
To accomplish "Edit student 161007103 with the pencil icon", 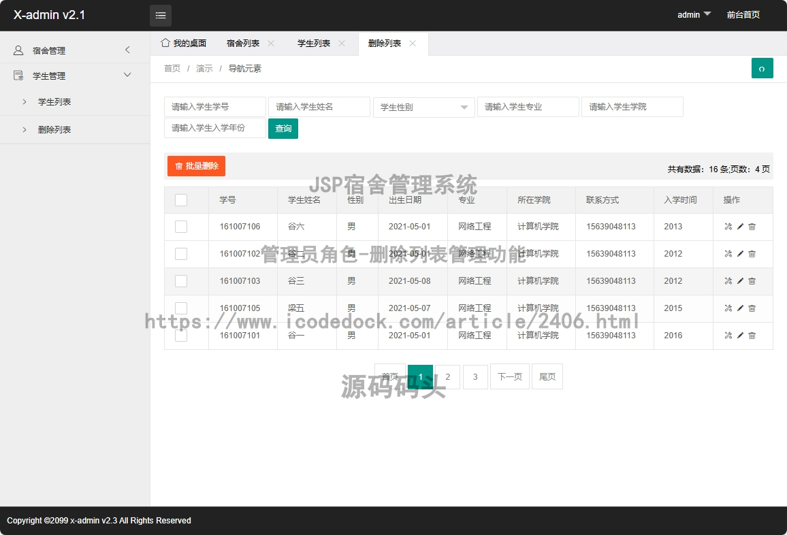I will click(740, 280).
